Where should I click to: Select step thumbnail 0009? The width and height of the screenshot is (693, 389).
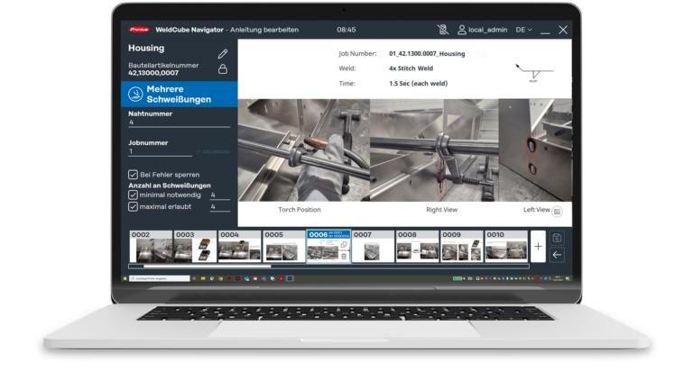point(461,246)
